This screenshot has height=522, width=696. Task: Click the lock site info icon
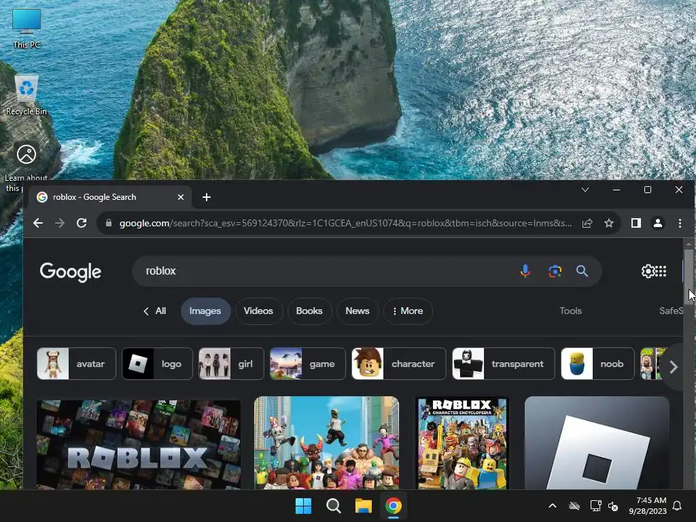(x=109, y=223)
